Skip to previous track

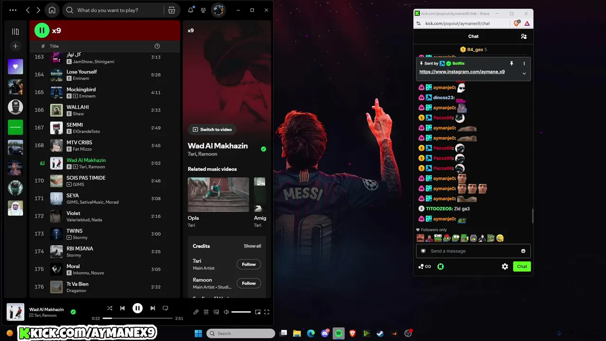[x=122, y=308]
